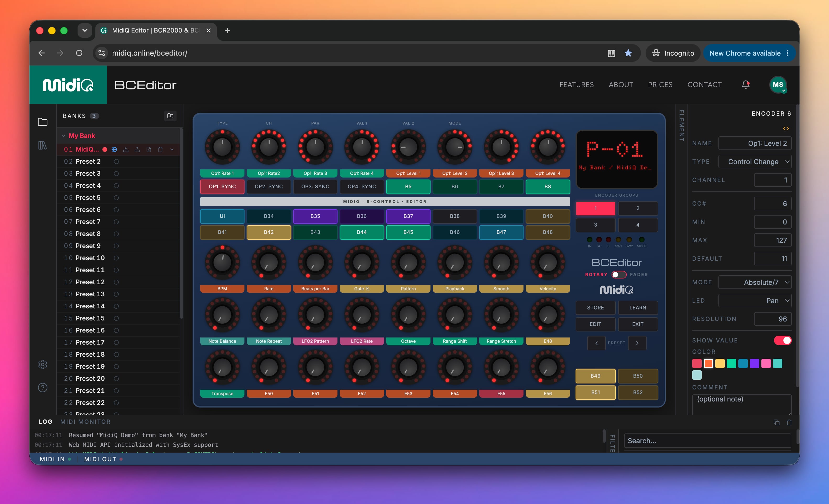829x504 pixels.
Task: Pick the purple color swatch
Action: [754, 363]
